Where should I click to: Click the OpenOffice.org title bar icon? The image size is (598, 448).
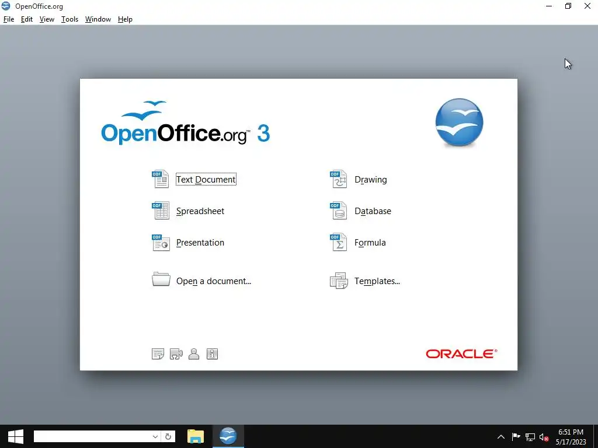coord(6,6)
